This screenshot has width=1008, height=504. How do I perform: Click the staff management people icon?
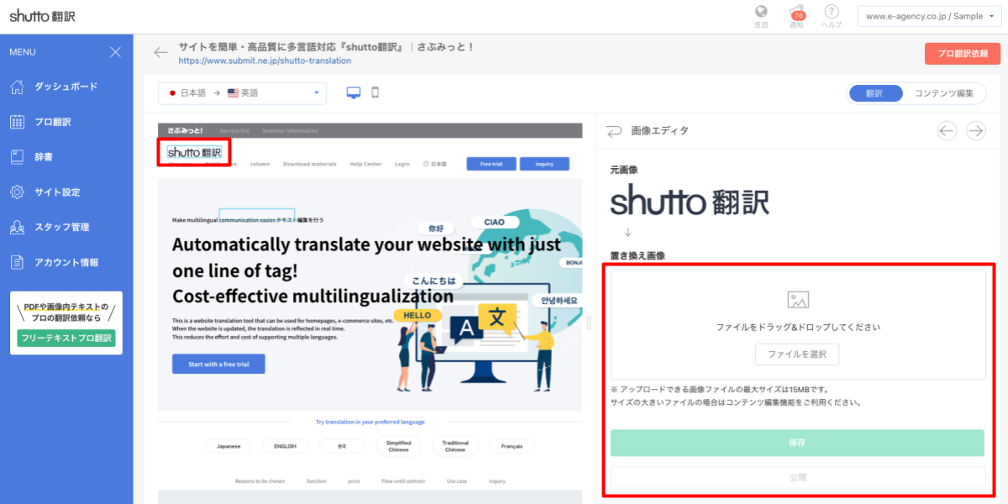17,227
